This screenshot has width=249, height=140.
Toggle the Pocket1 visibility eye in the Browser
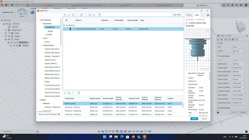pyautogui.click(x=14, y=45)
